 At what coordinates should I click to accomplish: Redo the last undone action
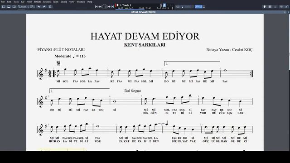click(44, 7)
